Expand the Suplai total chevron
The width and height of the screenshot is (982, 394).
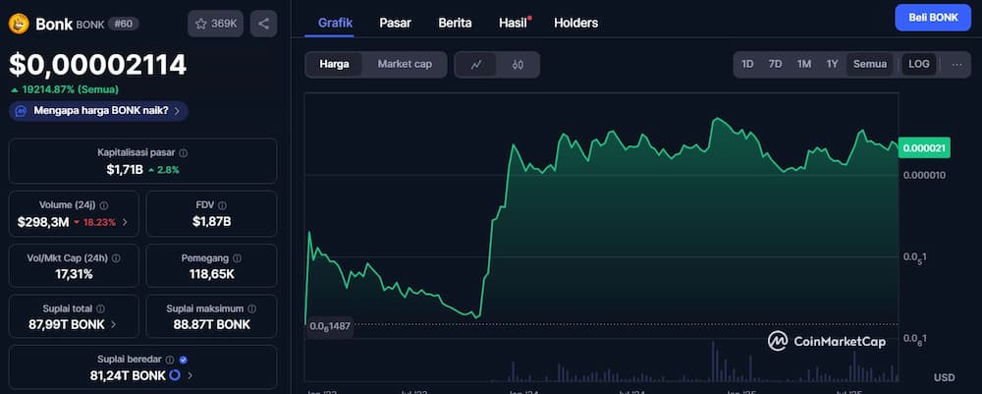pos(113,324)
